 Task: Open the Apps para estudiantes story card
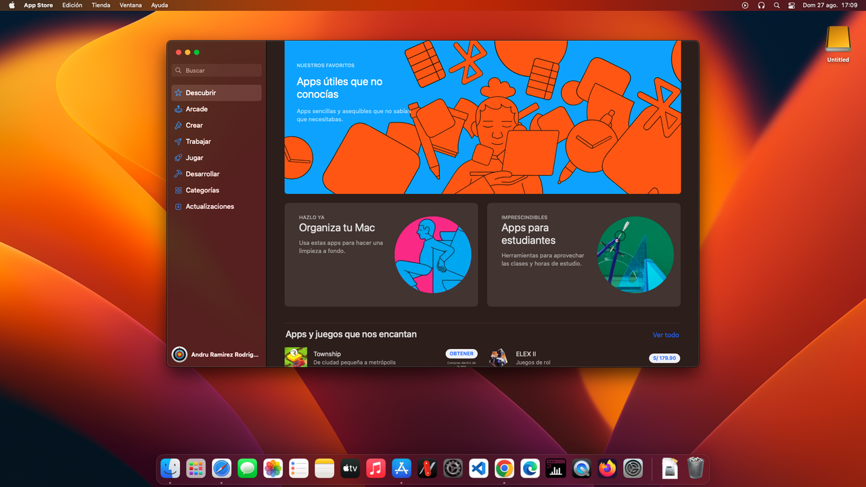(x=583, y=255)
